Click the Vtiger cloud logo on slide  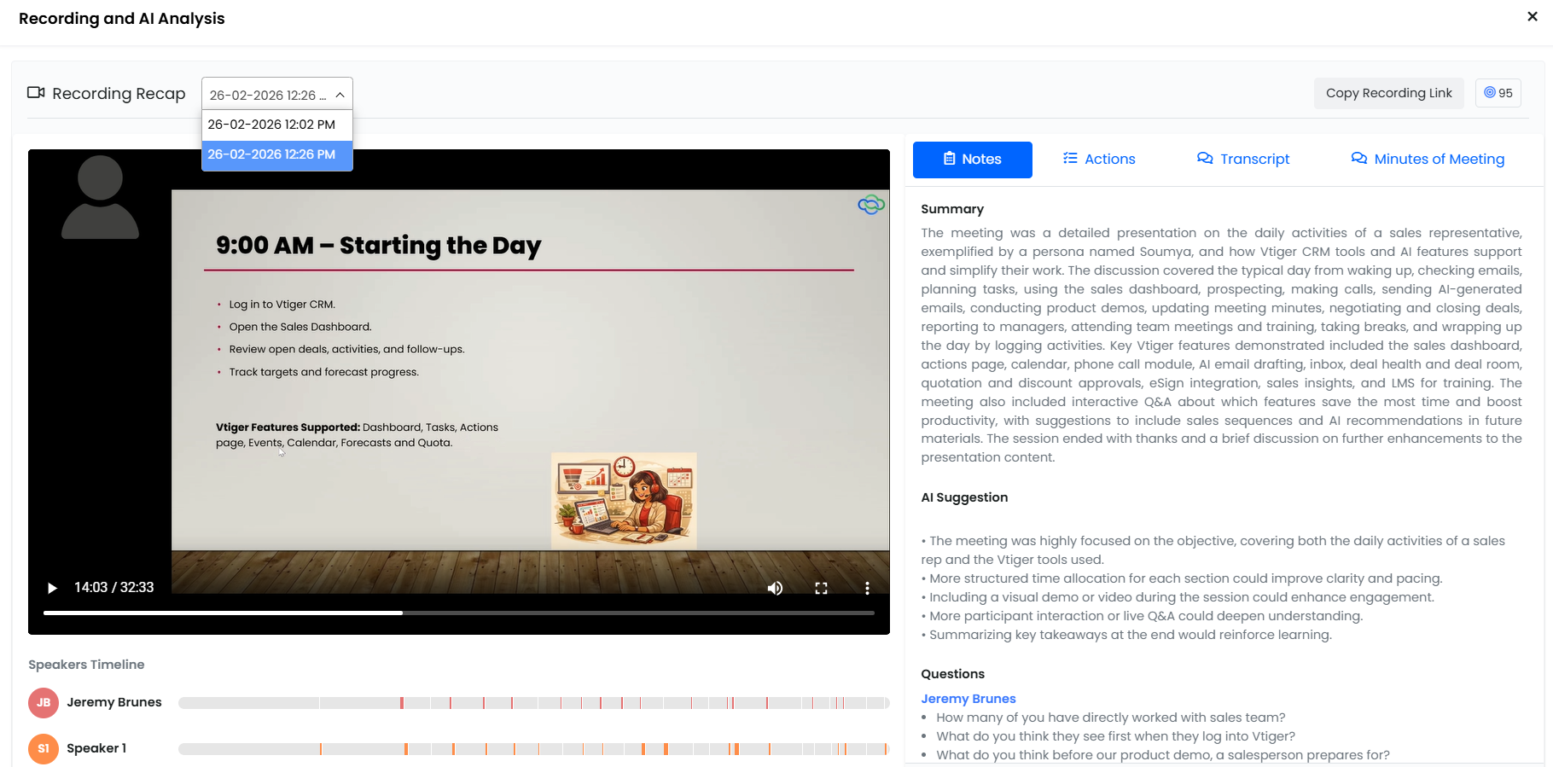pyautogui.click(x=870, y=205)
